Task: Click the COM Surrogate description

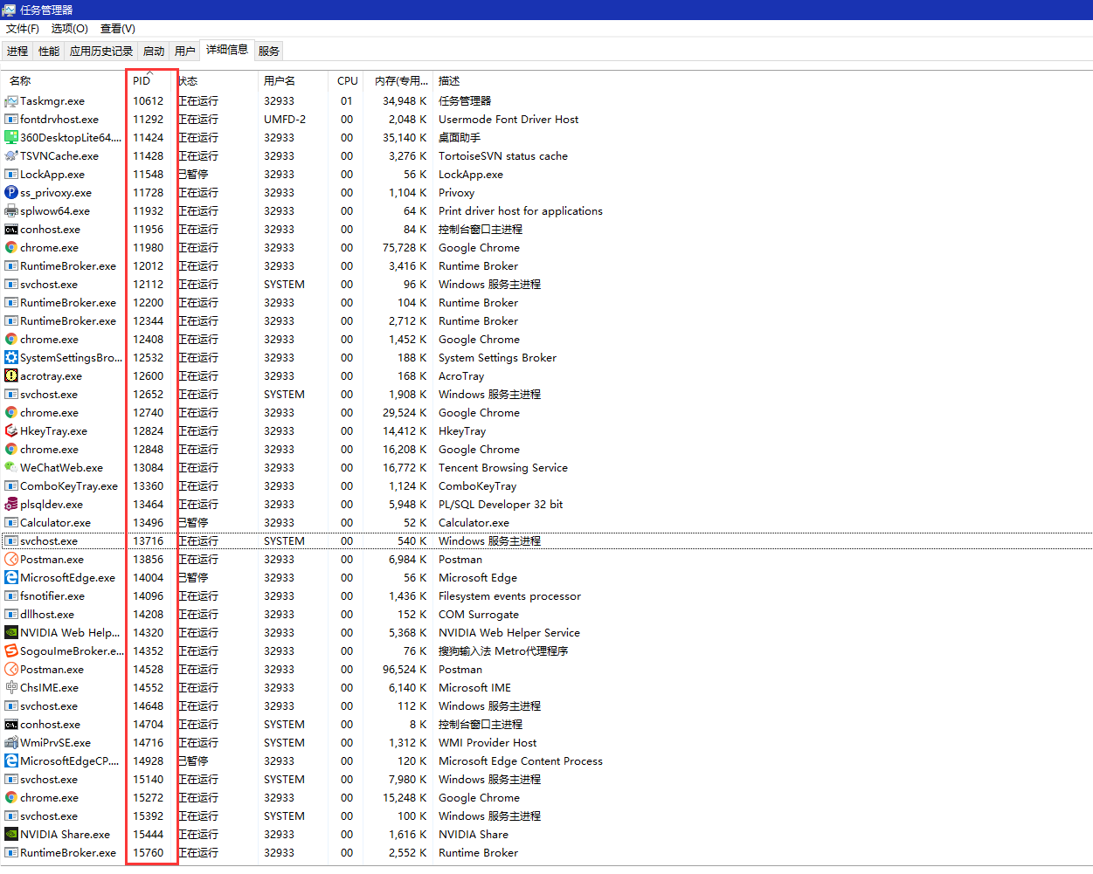Action: point(479,615)
